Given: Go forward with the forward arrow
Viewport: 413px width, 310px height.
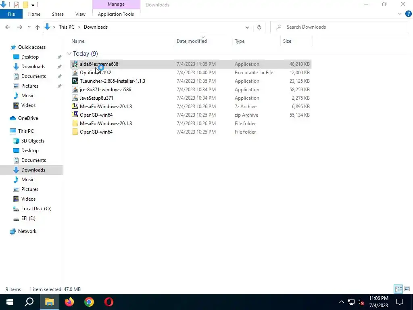Looking at the screenshot, I should pos(19,27).
